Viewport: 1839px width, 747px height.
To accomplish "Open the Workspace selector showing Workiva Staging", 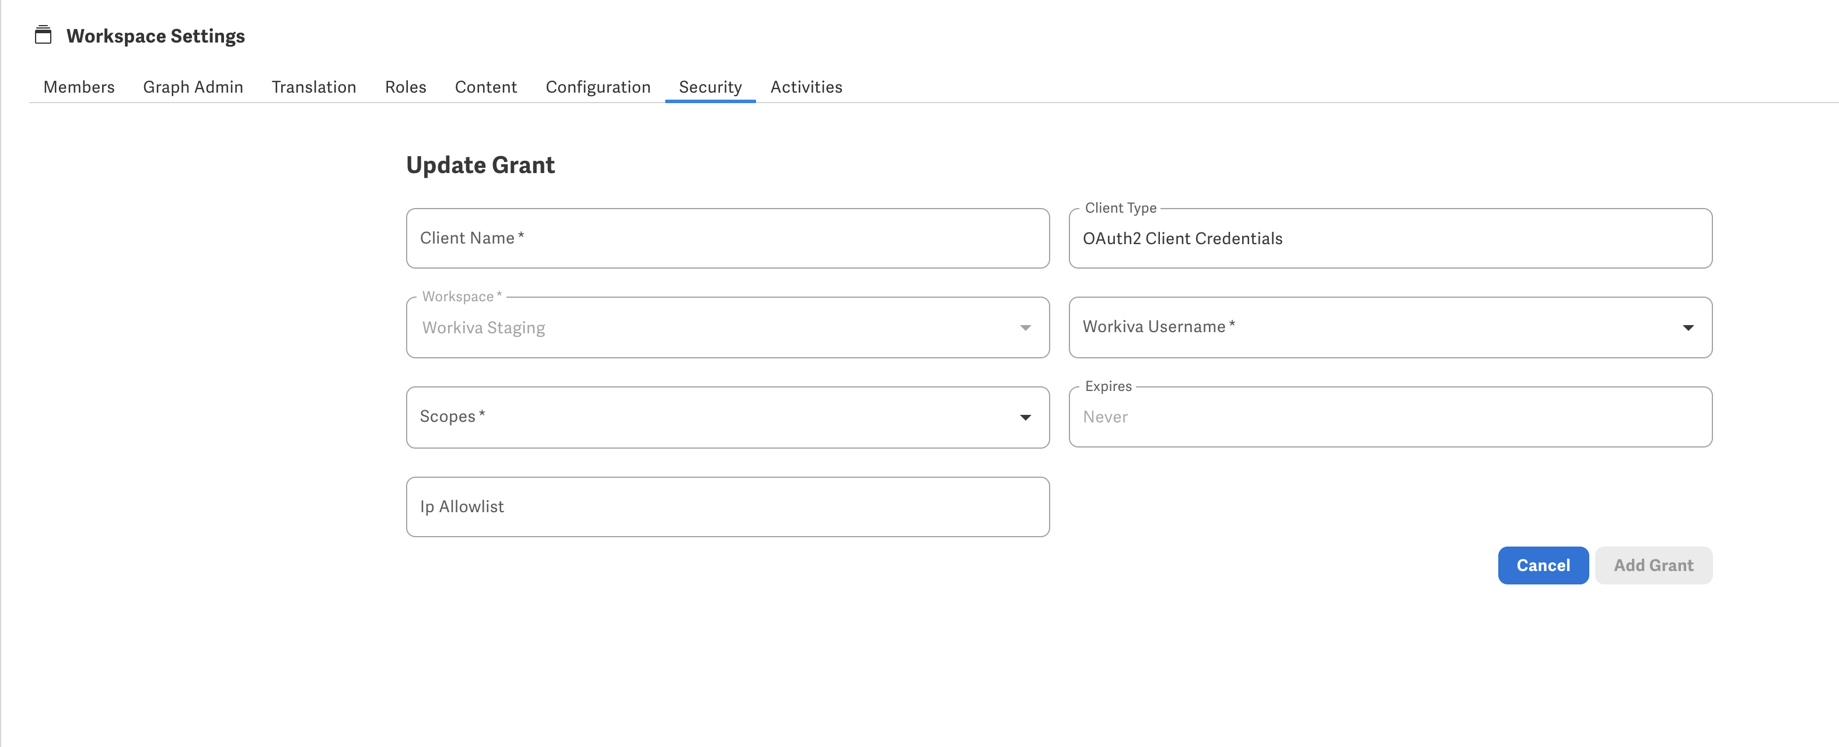I will click(x=727, y=327).
